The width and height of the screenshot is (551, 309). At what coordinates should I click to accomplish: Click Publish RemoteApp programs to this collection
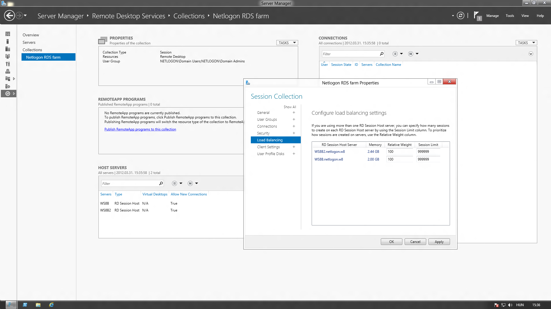[140, 129]
